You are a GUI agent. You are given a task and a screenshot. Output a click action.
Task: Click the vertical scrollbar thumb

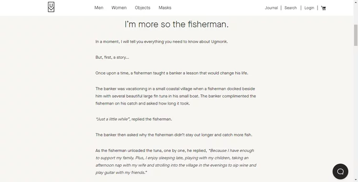[356, 35]
